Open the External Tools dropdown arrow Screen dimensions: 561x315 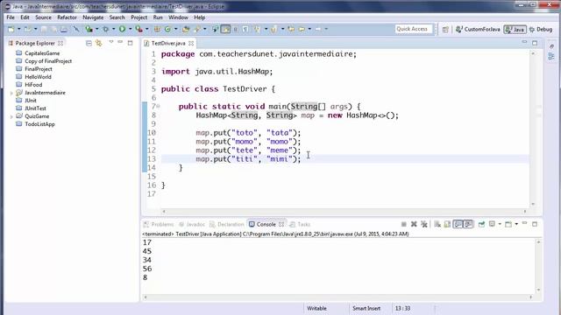click(146, 29)
